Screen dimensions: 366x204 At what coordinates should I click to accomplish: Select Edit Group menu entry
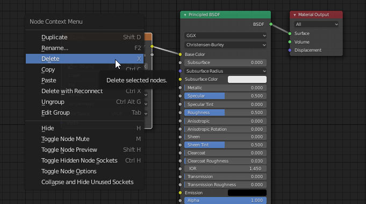(84, 112)
